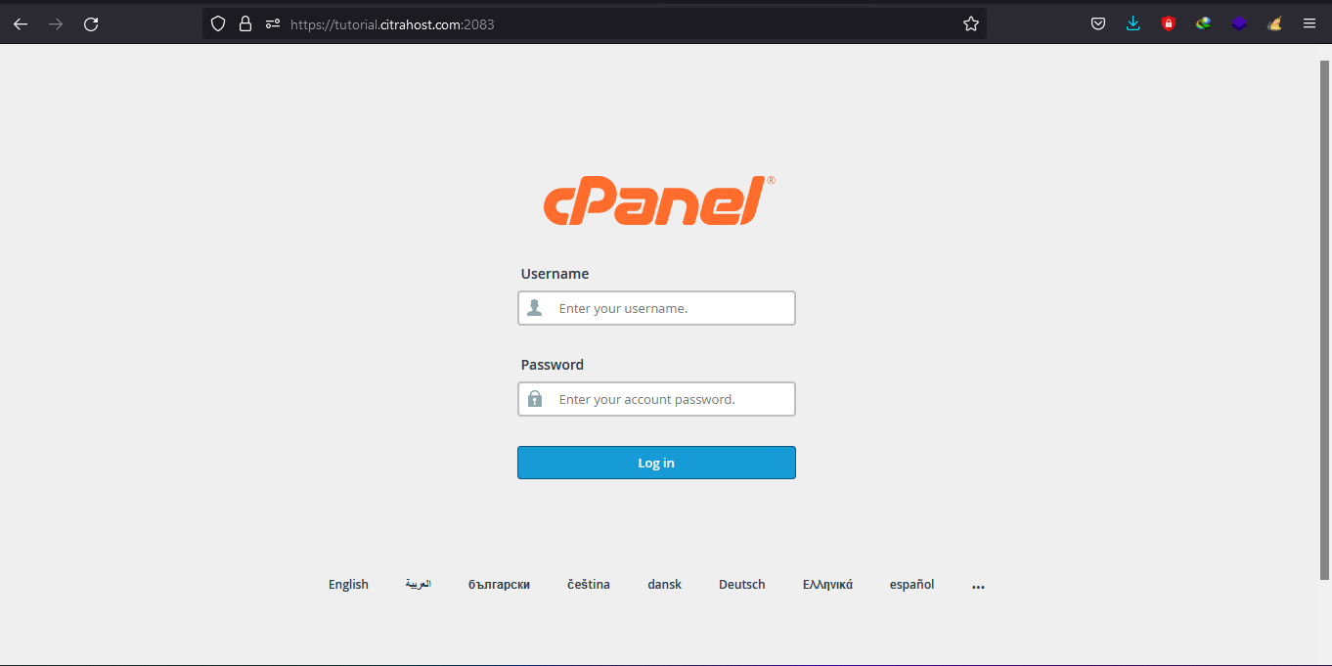Screen dimensions: 1332x666
Task: Open the site permissions icon in address bar
Action: tap(273, 24)
